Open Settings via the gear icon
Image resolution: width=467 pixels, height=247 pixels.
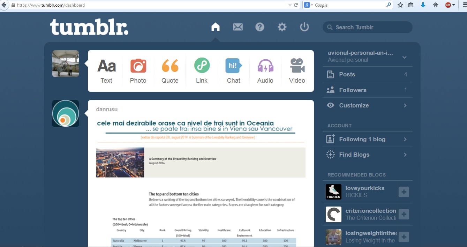pyautogui.click(x=282, y=27)
